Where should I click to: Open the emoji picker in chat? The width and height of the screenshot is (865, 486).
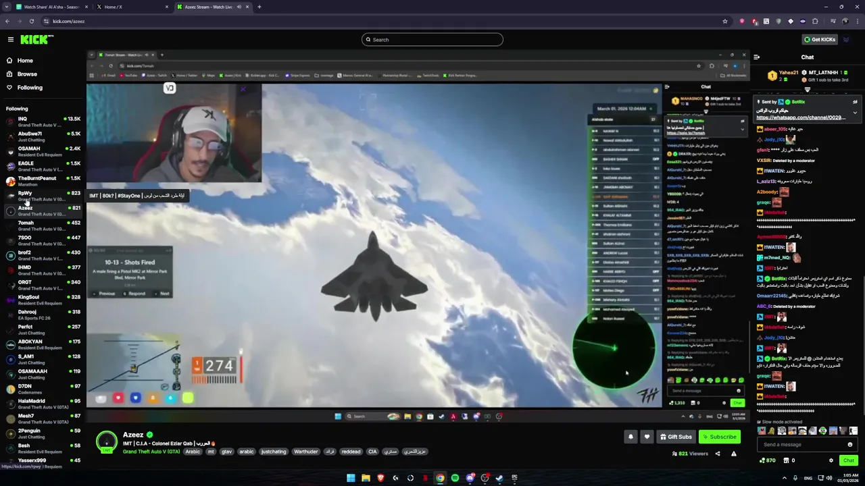(x=850, y=445)
